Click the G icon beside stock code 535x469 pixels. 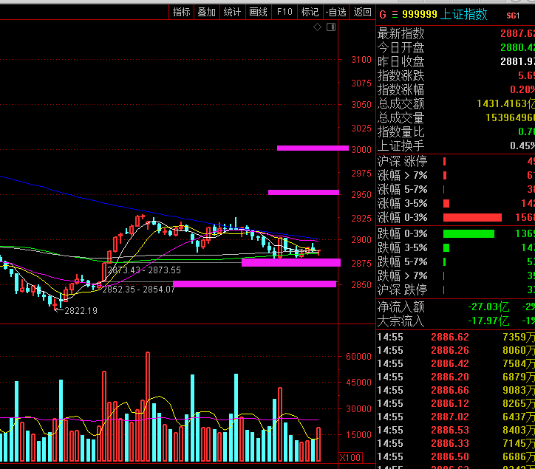click(x=382, y=14)
